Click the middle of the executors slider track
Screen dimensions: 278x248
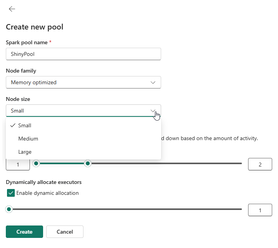[124, 209]
